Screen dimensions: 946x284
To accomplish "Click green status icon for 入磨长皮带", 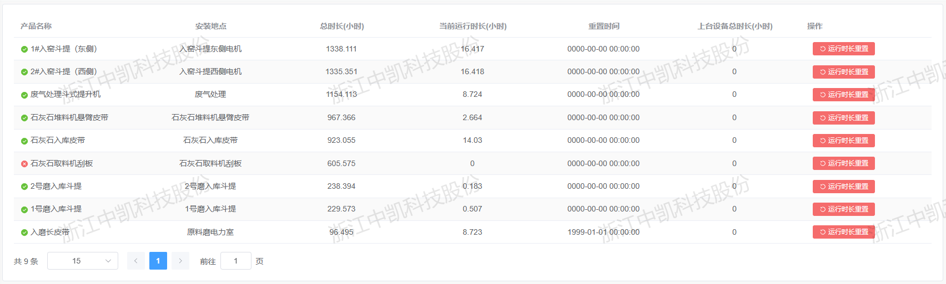I will (x=24, y=233).
